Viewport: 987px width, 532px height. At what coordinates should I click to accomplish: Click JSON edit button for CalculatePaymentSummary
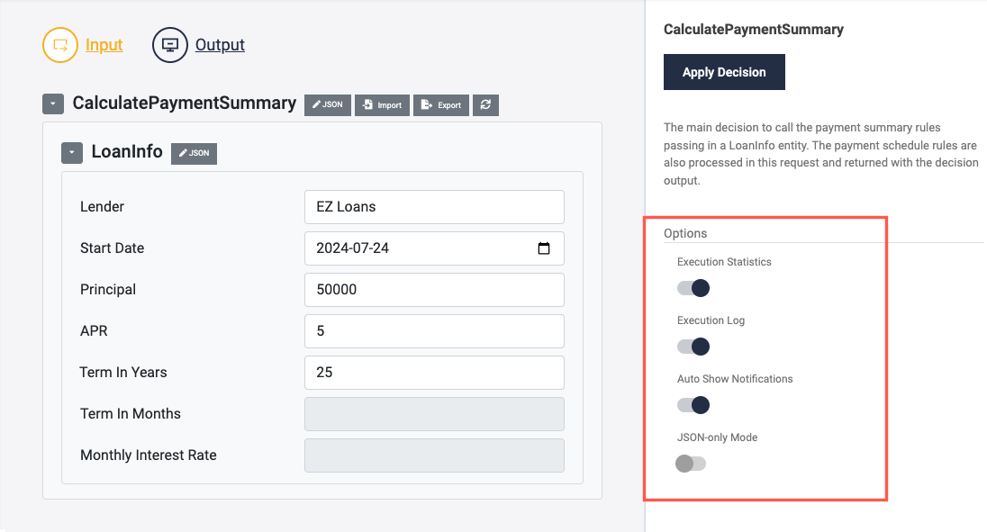pyautogui.click(x=328, y=104)
